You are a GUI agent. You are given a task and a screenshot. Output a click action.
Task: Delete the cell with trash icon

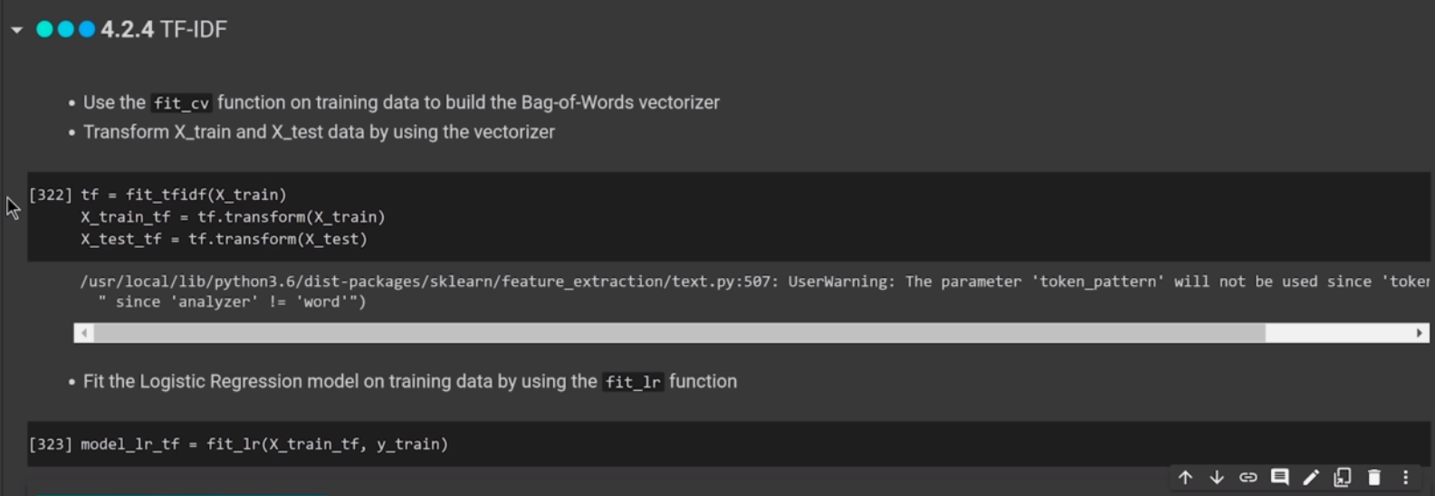click(1374, 477)
